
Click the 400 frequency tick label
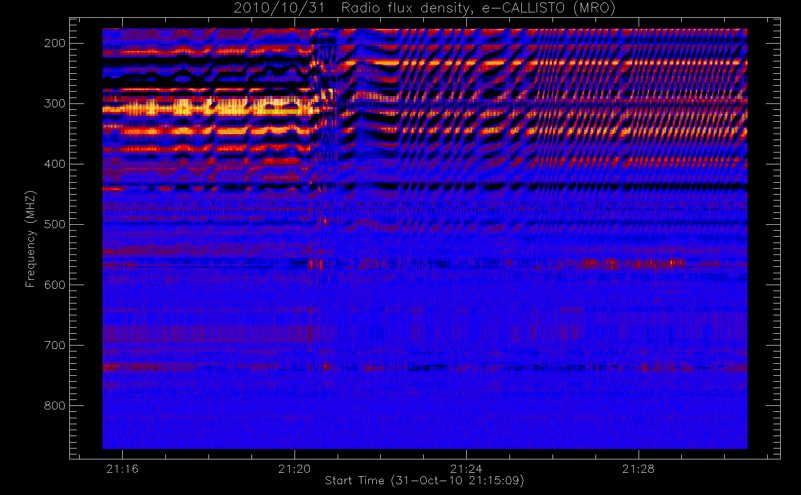[x=54, y=164]
